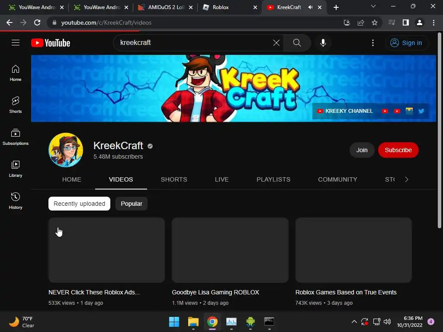Select Popular filter chip

point(132,204)
